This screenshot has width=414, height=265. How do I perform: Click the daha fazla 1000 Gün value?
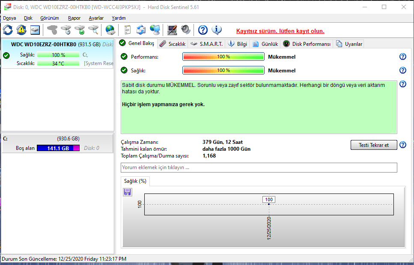pos(226,149)
